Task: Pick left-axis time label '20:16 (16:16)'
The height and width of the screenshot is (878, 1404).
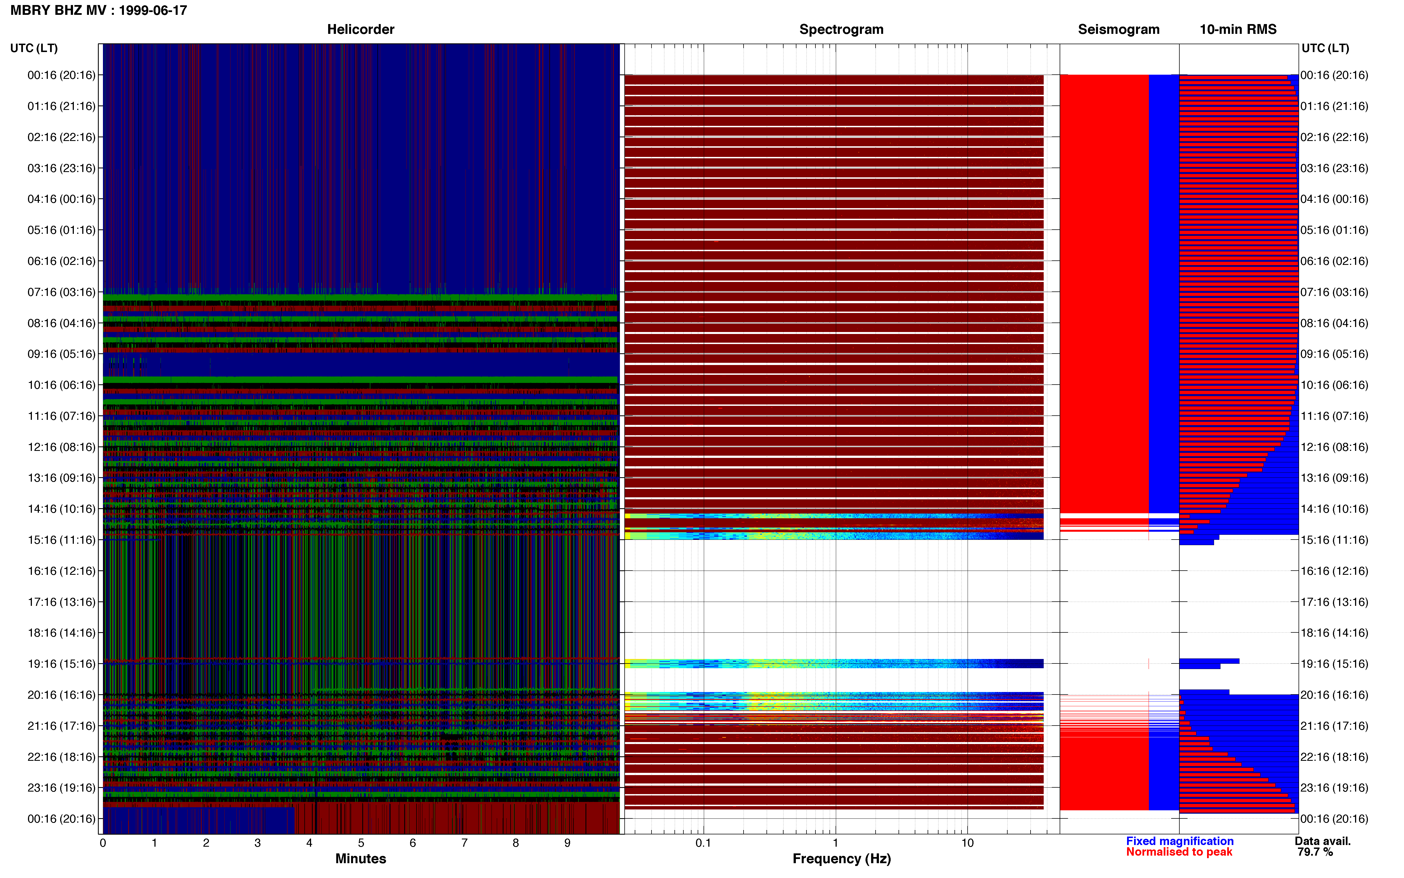Action: 62,695
